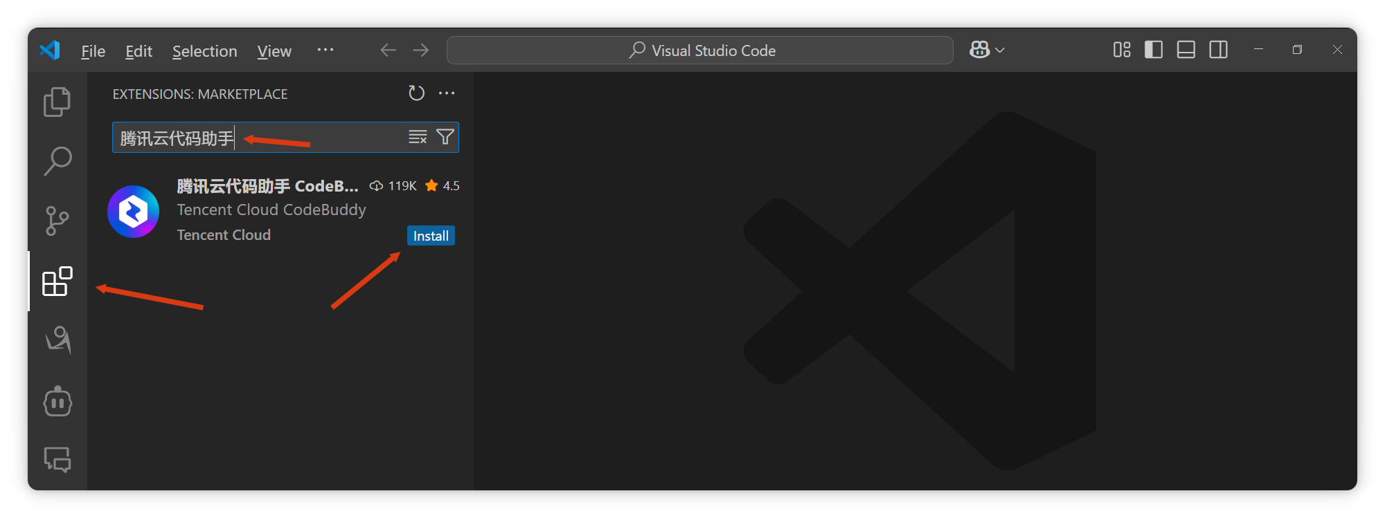Screen dimensions: 1385x518
Task: Open the extension filter options funnel
Action: tap(445, 137)
